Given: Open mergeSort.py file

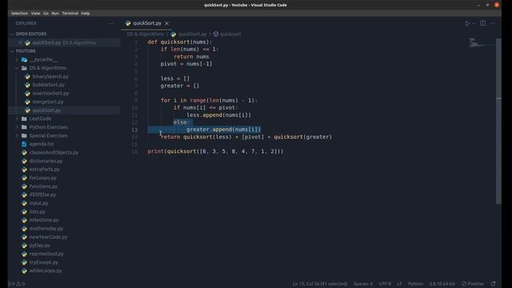Looking at the screenshot, I should [48, 102].
